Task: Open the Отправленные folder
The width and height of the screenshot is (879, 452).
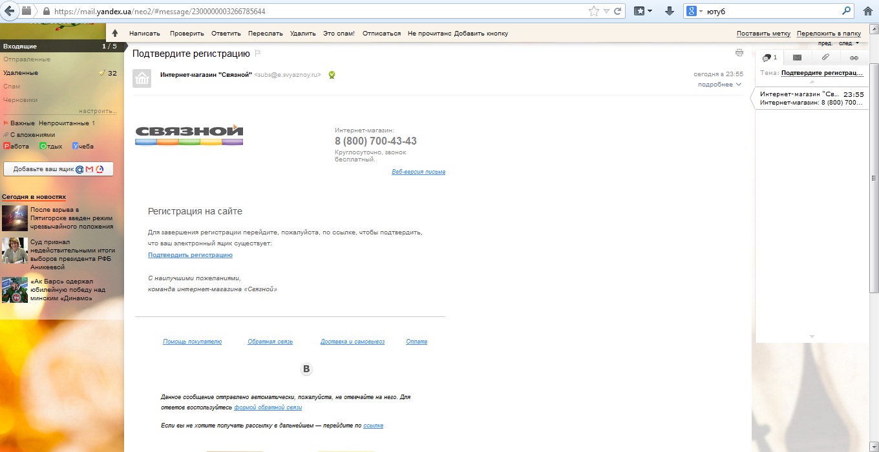Action: point(26,59)
